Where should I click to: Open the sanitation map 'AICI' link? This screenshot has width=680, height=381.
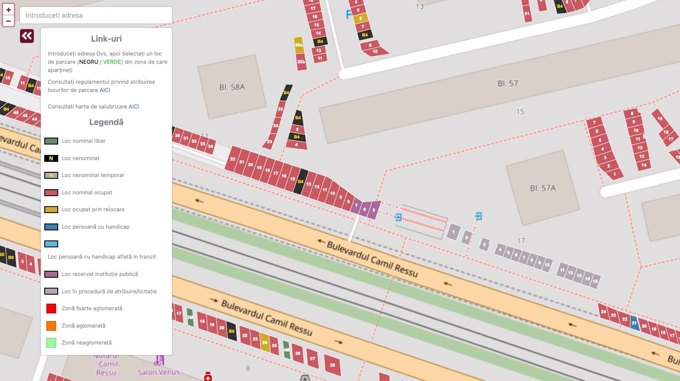(134, 107)
